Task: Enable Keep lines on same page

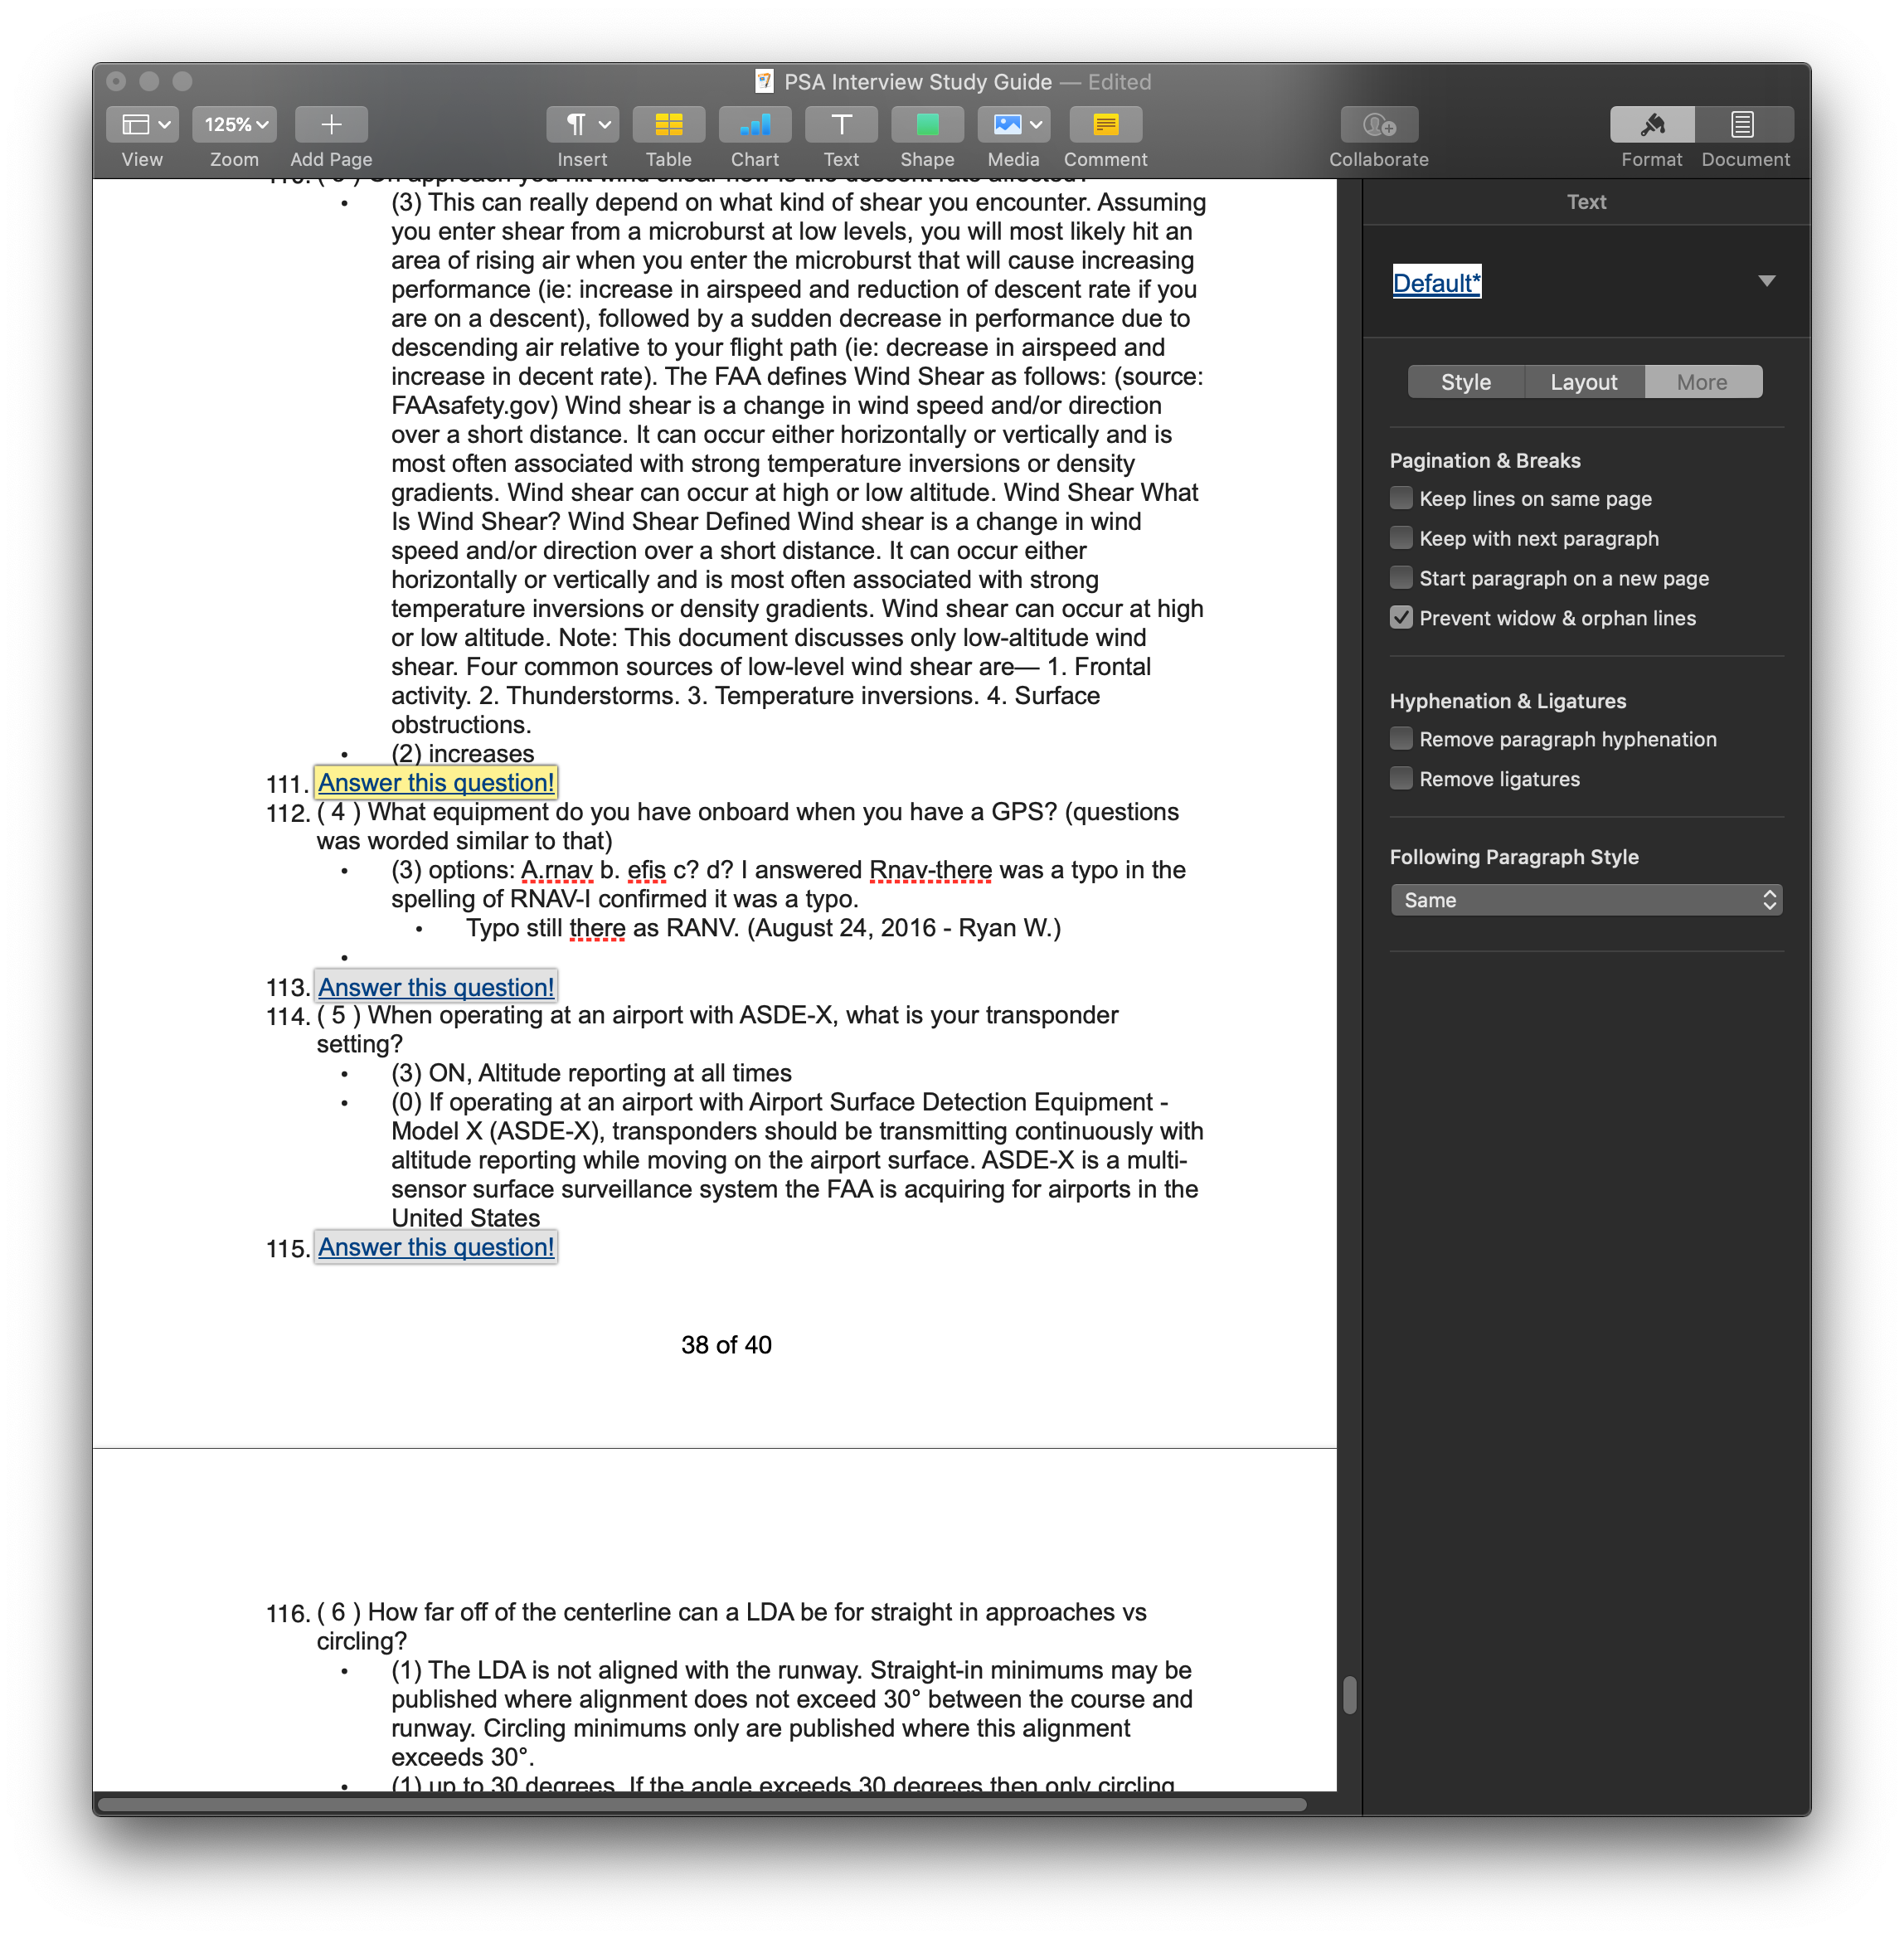Action: [1401, 497]
